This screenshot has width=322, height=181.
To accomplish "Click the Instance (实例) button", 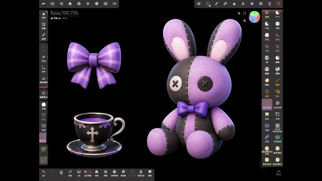I will point(43,36).
